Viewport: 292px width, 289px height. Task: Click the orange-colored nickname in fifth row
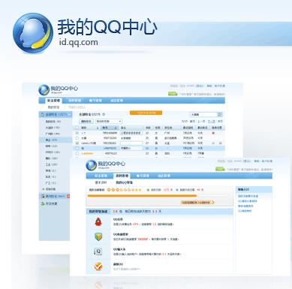[87, 153]
